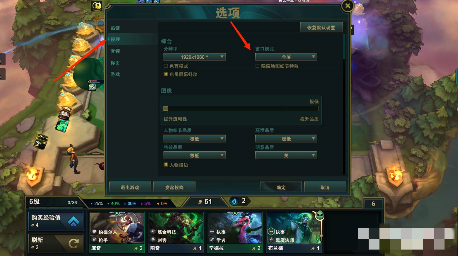Screen dimensions: 458x256
Task: Click the 恢复默认设置 button
Action: point(321,28)
